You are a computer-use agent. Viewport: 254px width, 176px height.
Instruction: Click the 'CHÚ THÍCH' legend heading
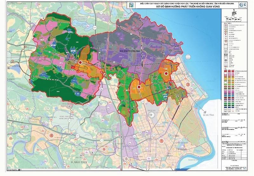tap(226, 23)
